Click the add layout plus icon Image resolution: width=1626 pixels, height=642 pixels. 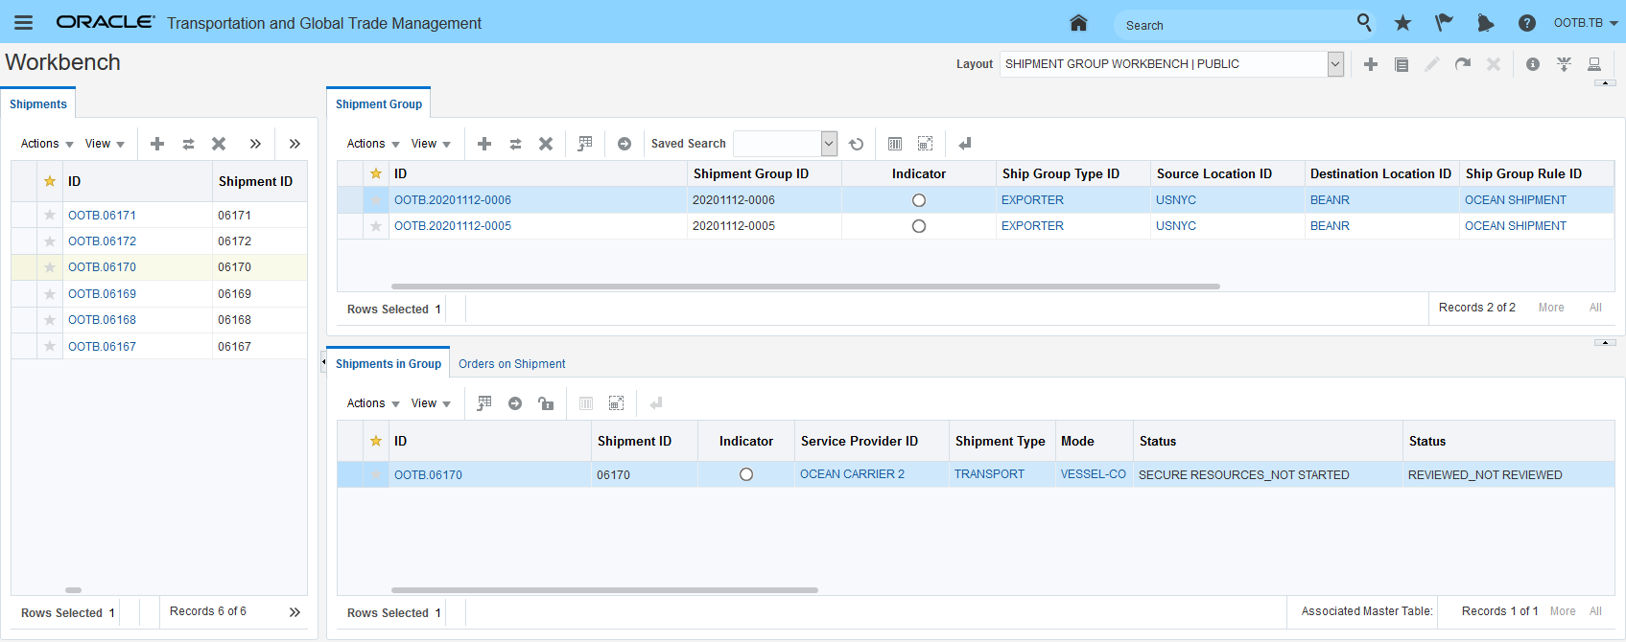[x=1371, y=64]
